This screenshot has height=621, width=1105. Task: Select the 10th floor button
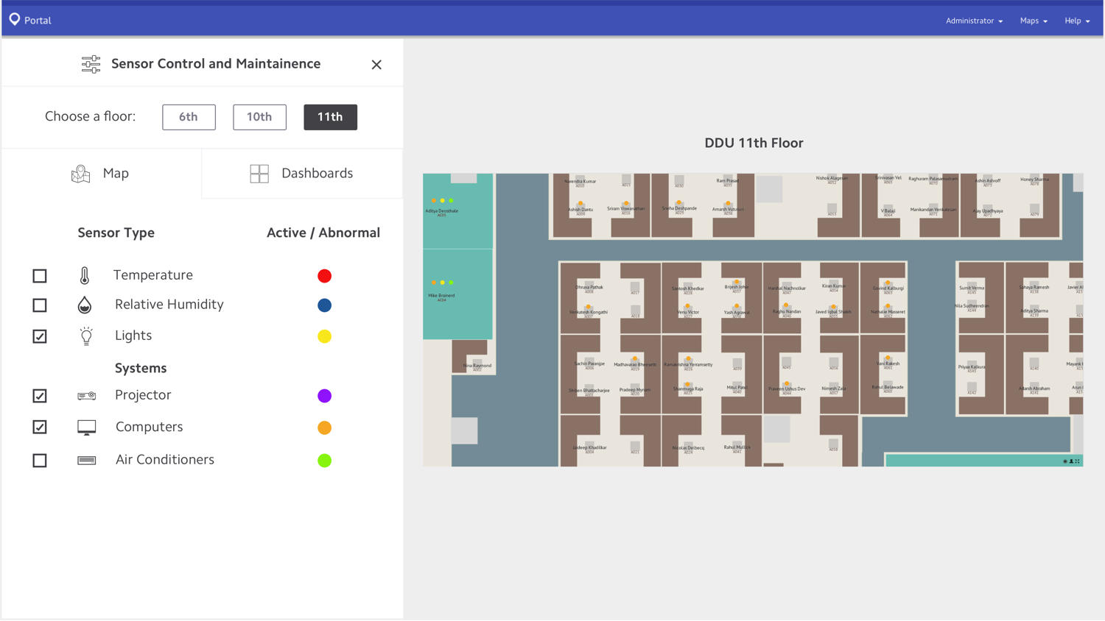tap(259, 117)
